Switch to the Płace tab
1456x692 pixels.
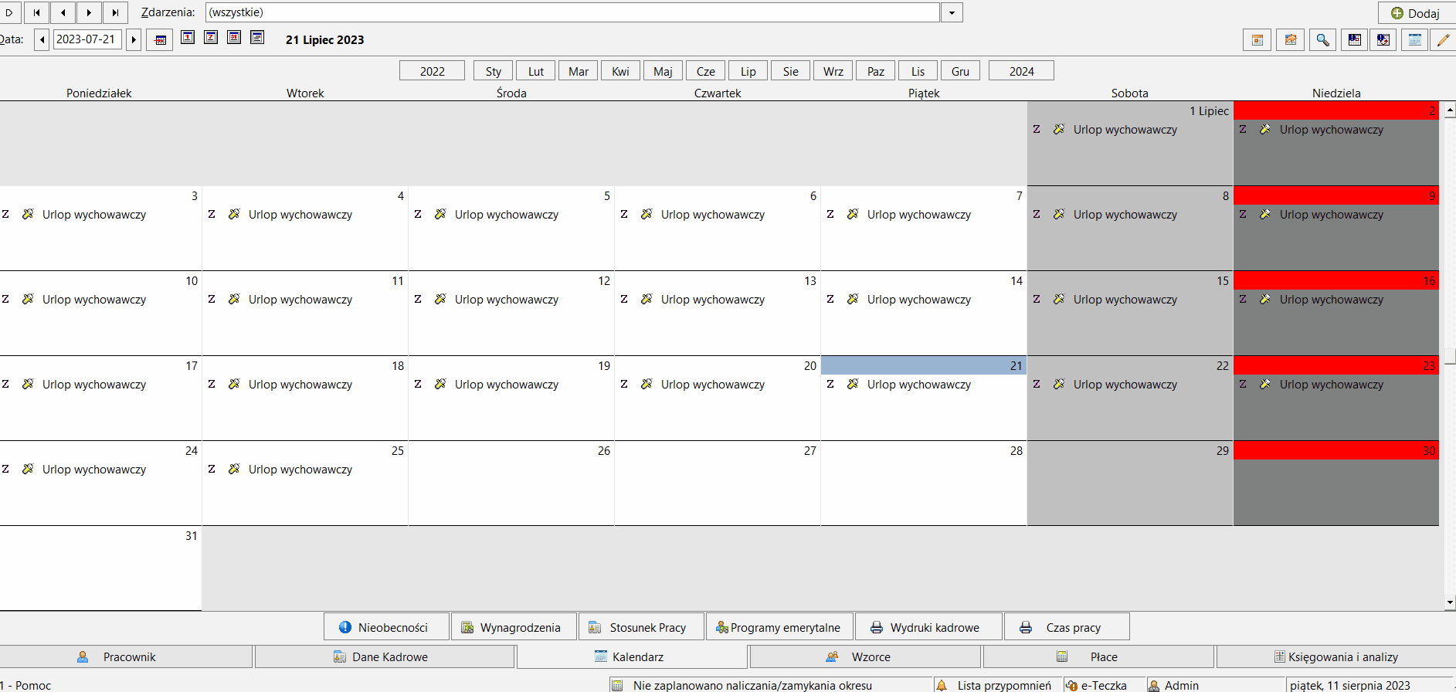coord(1098,656)
